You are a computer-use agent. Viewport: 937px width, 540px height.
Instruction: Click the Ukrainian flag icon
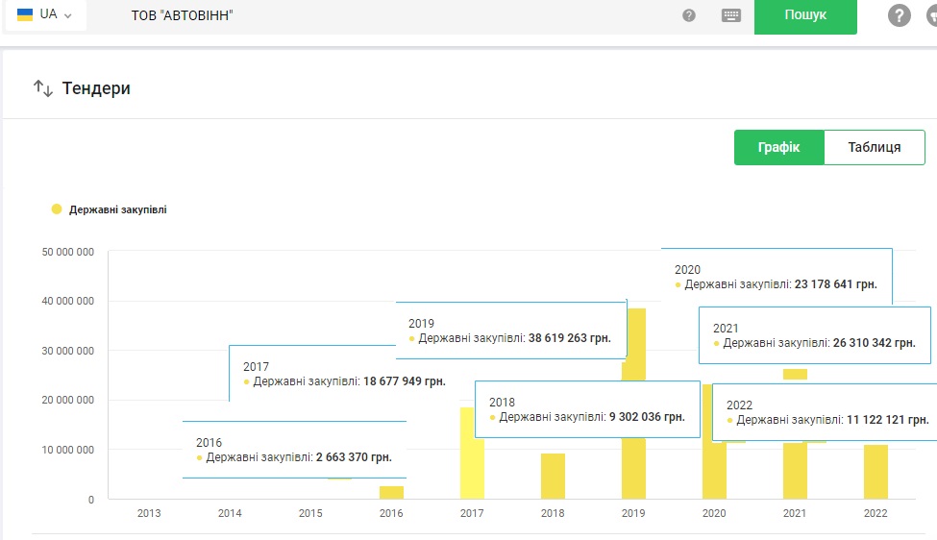25,15
